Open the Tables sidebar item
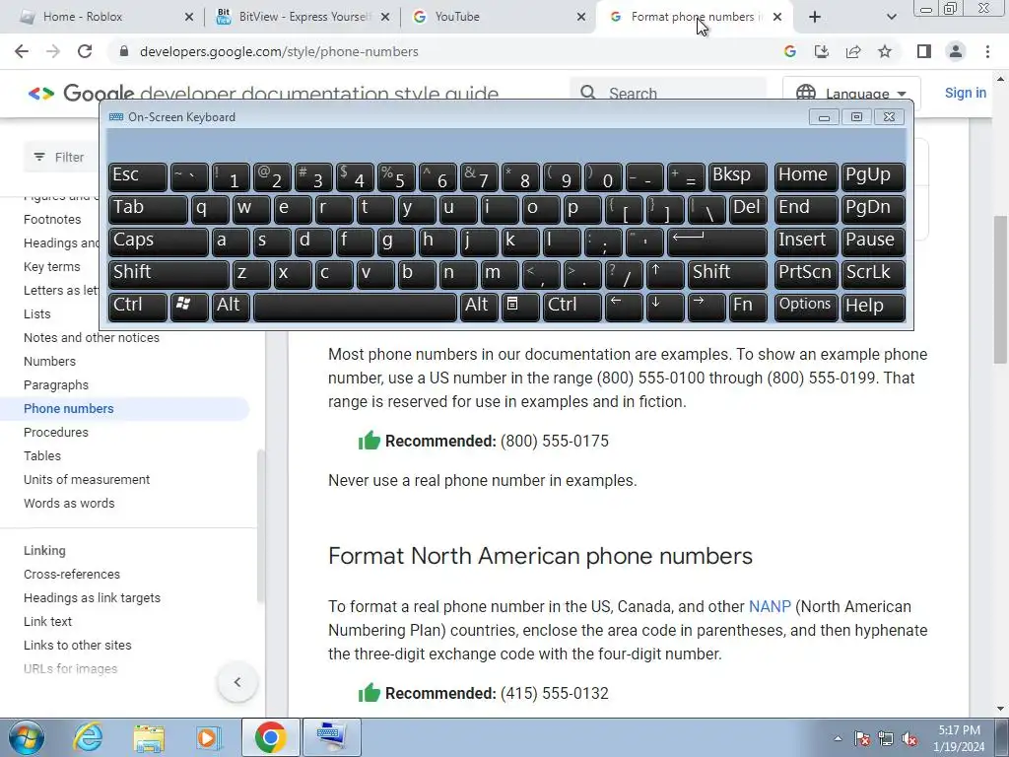Viewport: 1009px width, 757px height. [42, 455]
